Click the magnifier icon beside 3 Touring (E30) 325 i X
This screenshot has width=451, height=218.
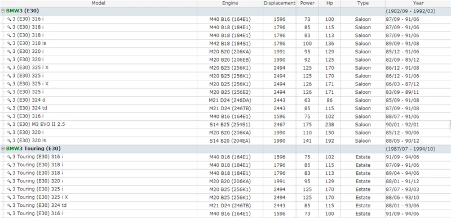click(x=9, y=197)
